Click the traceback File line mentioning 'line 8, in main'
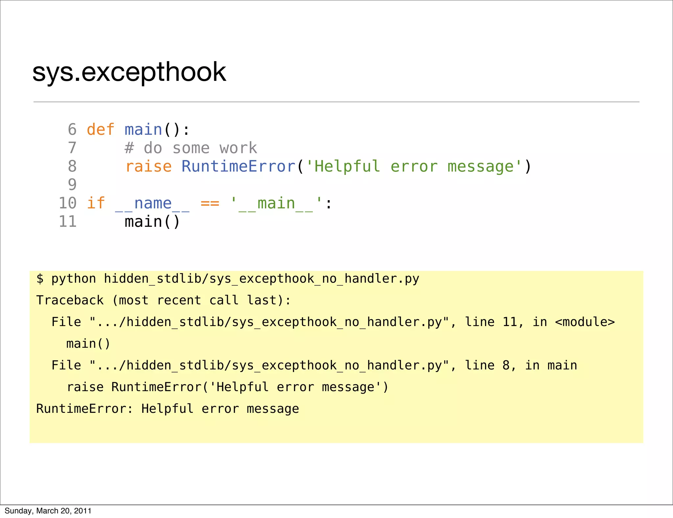 pos(314,365)
